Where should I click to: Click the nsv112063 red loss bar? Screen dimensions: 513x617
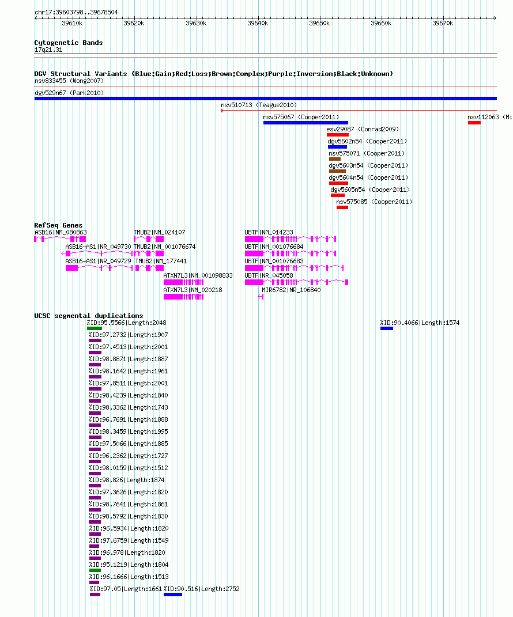pyautogui.click(x=474, y=123)
